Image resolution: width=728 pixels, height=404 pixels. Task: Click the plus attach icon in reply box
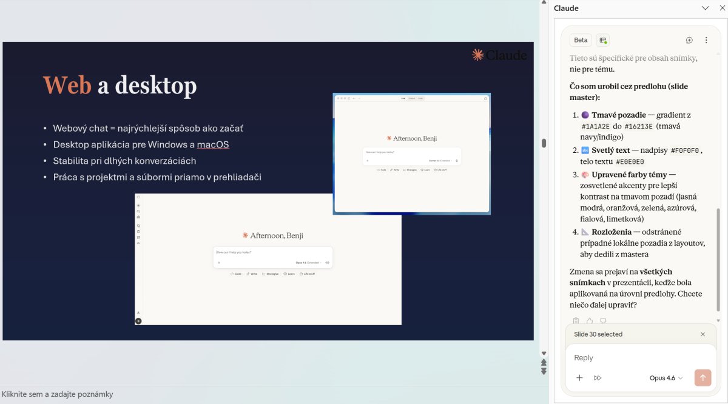(579, 378)
